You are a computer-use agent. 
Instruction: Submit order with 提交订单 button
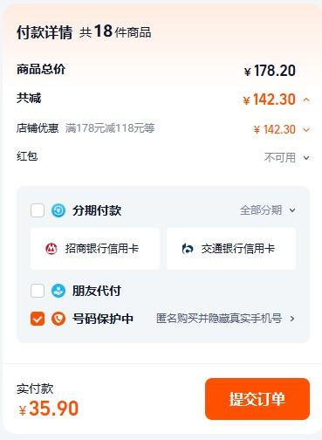tap(257, 399)
